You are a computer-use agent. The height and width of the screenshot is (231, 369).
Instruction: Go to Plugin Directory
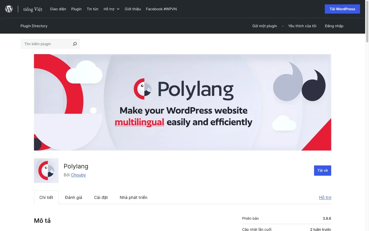click(x=34, y=26)
